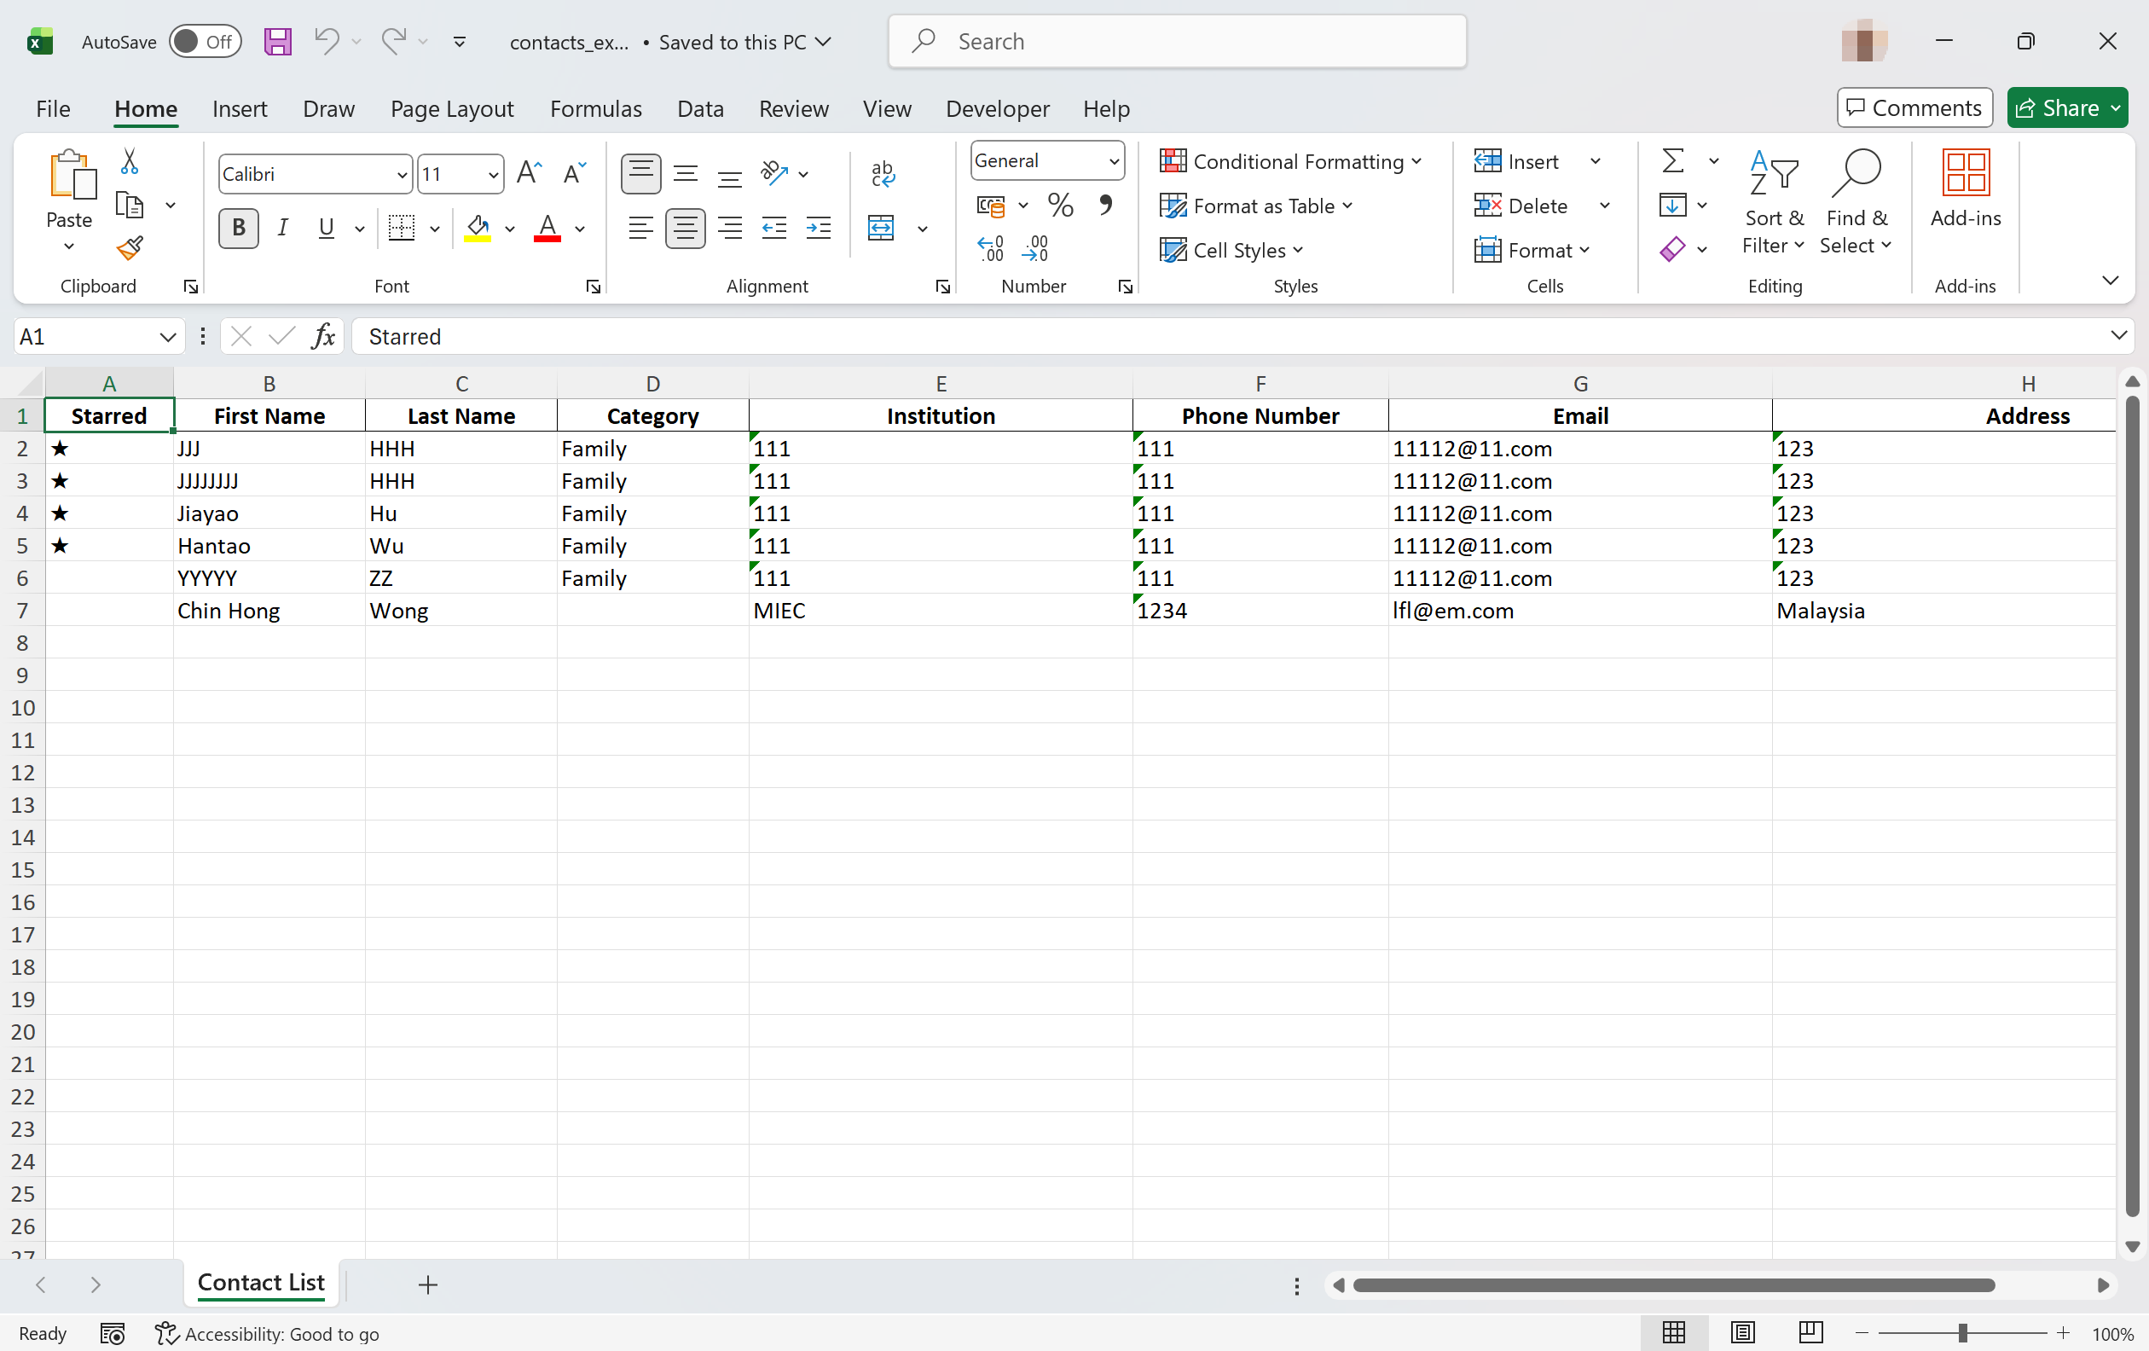The height and width of the screenshot is (1351, 2149).
Task: Switch to the Data ribbon tab
Action: tap(699, 109)
